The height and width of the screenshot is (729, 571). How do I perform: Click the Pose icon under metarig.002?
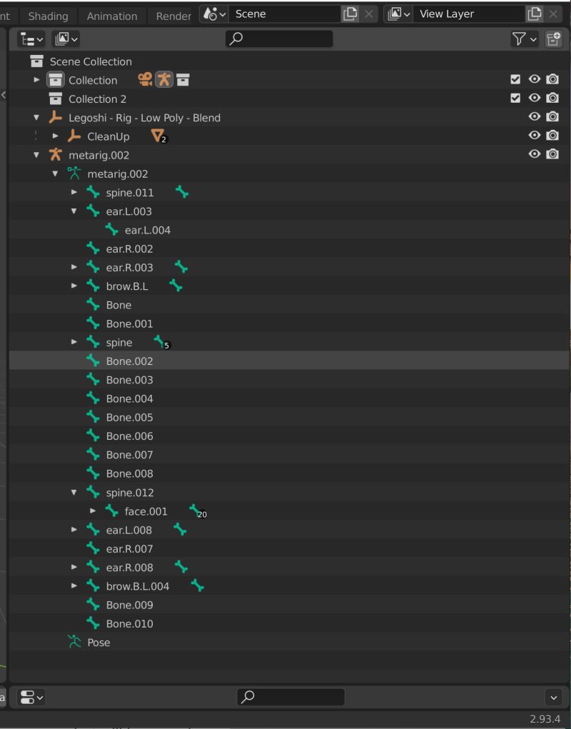tap(72, 642)
